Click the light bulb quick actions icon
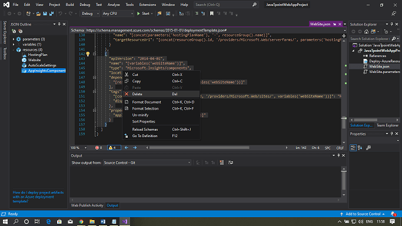This screenshot has width=402, height=226. 88,54
